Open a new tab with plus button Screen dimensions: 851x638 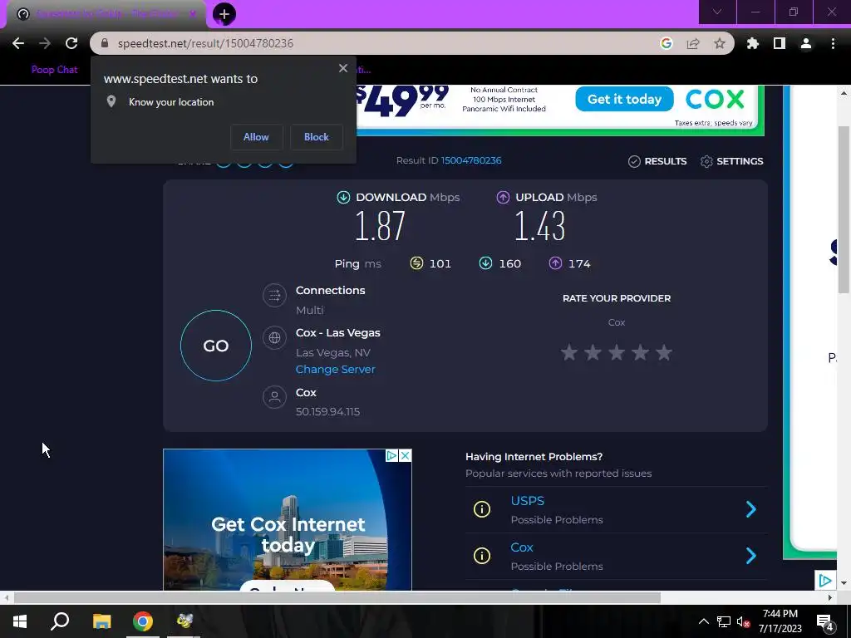[x=224, y=14]
